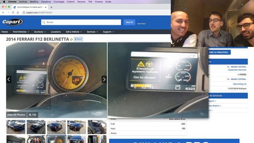The width and height of the screenshot is (254, 143).
Task: Click the green status icon beside title
Action: point(71,39)
